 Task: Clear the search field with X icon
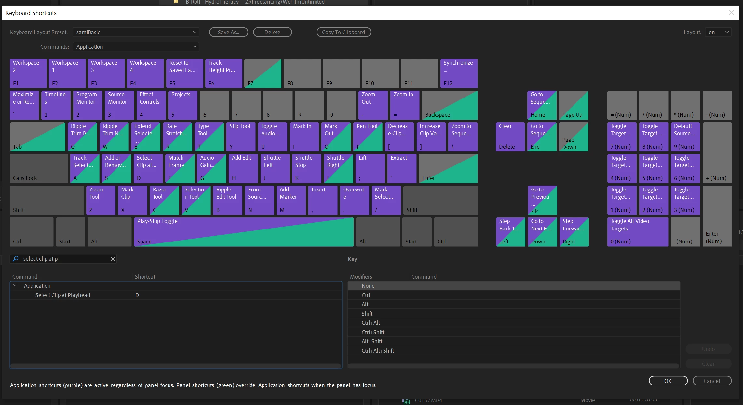point(113,259)
